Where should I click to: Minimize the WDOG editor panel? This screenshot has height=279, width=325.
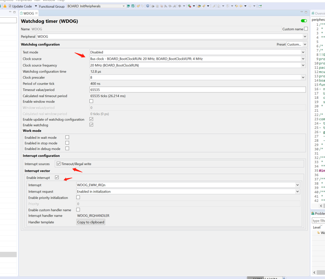(302, 12)
